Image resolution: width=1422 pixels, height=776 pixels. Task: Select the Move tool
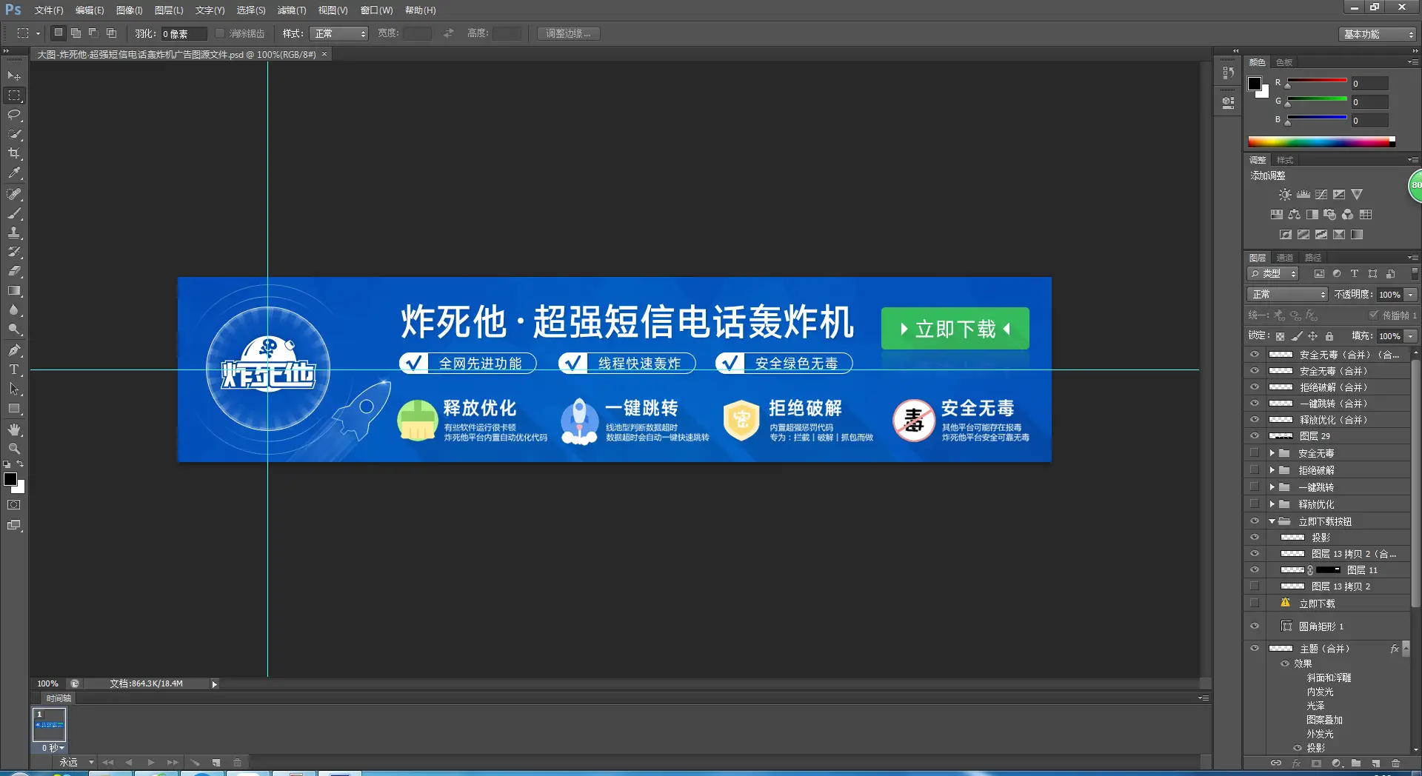pos(13,76)
